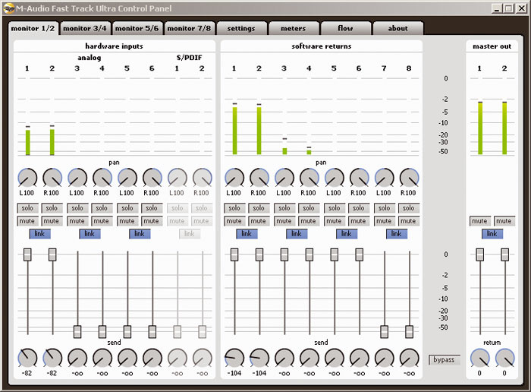The image size is (531, 392).
Task: Select the monitor 7/8 tab
Action: click(x=189, y=28)
